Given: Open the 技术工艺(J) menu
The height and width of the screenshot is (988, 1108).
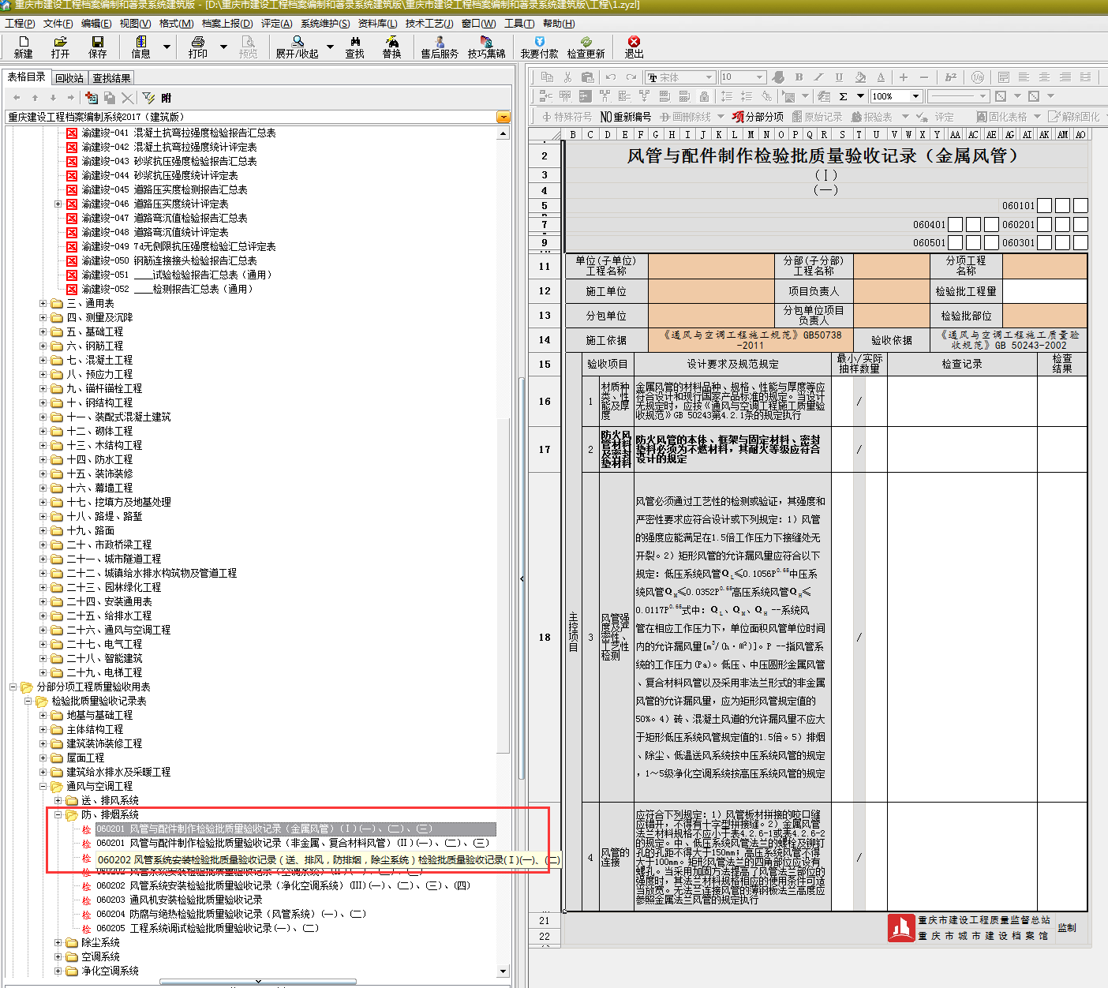Looking at the screenshot, I should coord(429,24).
